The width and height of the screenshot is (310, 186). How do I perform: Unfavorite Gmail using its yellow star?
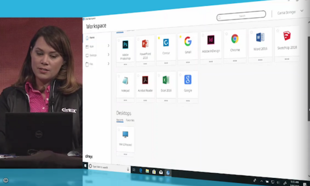click(180, 37)
